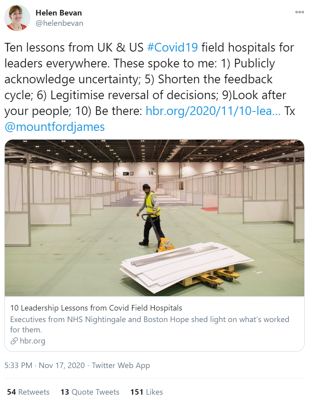Click the article description about NHS Nightingale
This screenshot has width=309, height=399.
pos(150,324)
